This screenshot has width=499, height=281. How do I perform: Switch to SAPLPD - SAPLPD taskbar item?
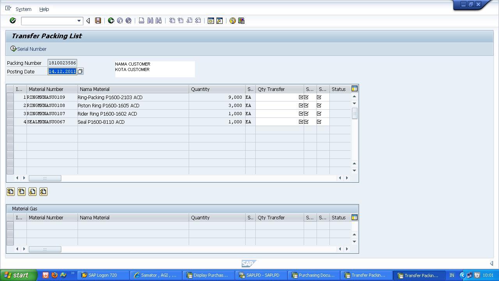261,275
